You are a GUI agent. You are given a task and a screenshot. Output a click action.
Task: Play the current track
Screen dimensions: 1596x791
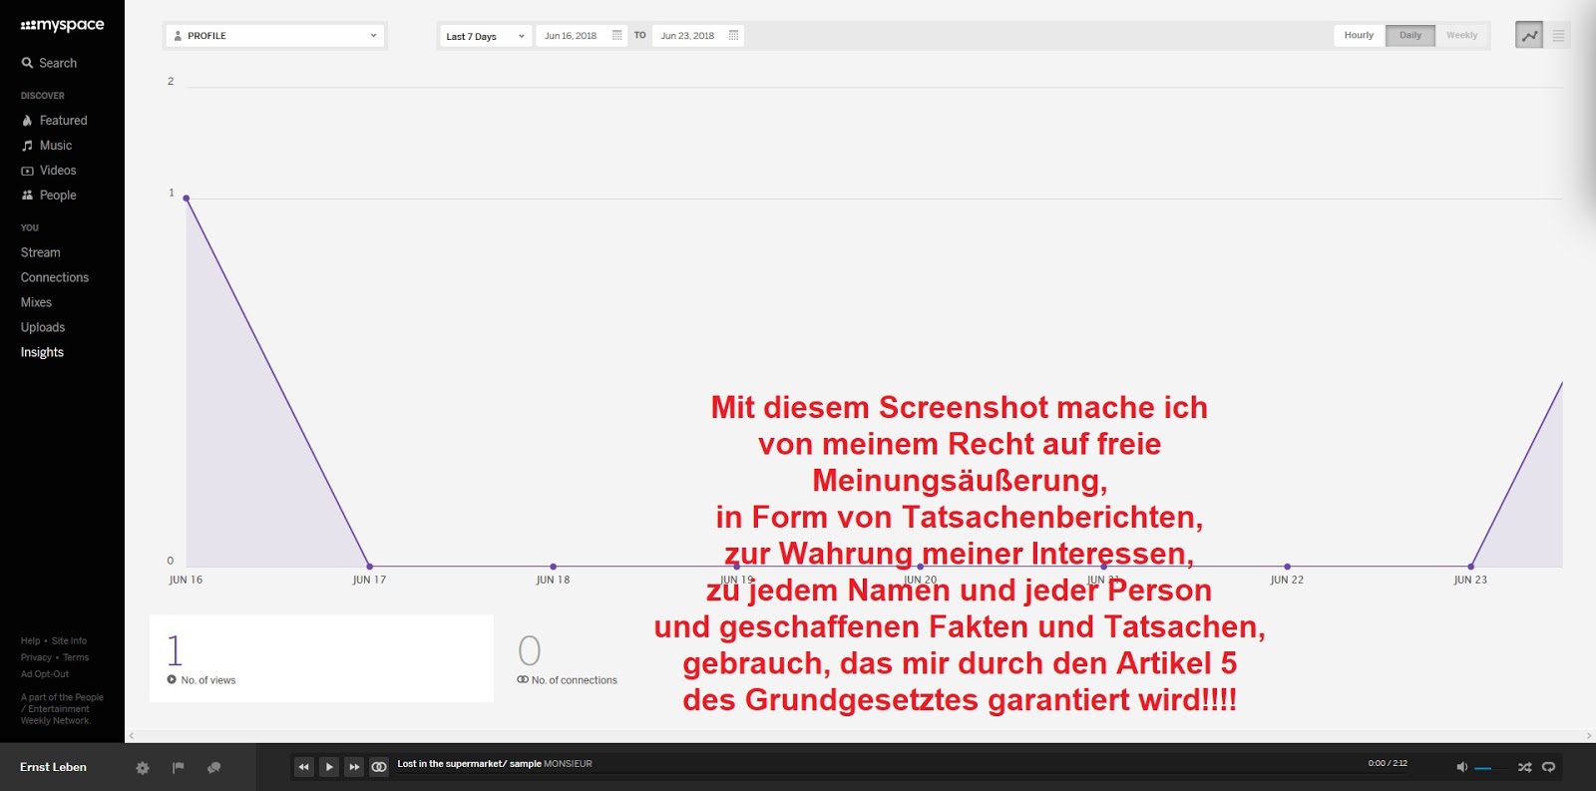[329, 767]
